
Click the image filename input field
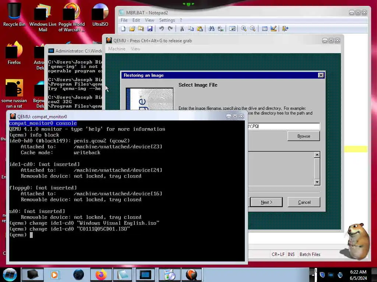tap(284, 126)
